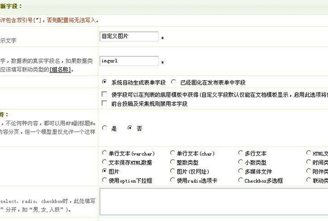The image size is (328, 221).
Task: Select 系统自动生成表单字段 radio option
Action: [x=104, y=82]
